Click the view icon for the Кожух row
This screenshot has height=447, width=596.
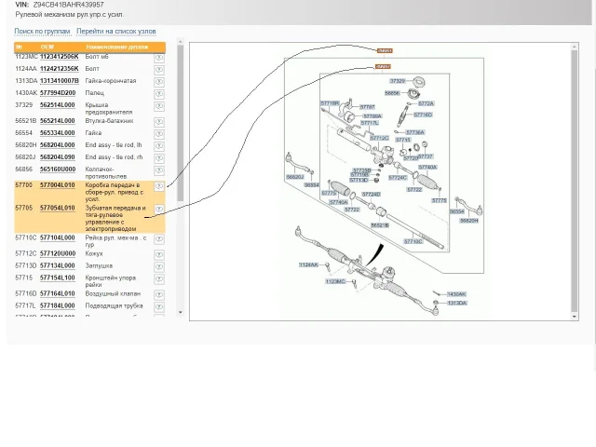click(x=158, y=254)
